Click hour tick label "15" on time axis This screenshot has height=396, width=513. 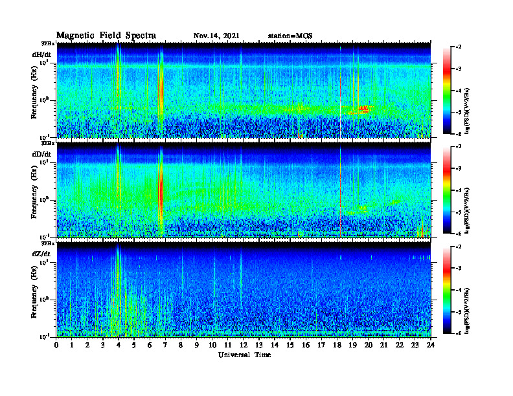tap(290, 345)
